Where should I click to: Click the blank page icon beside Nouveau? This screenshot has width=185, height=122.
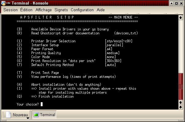point(8,115)
